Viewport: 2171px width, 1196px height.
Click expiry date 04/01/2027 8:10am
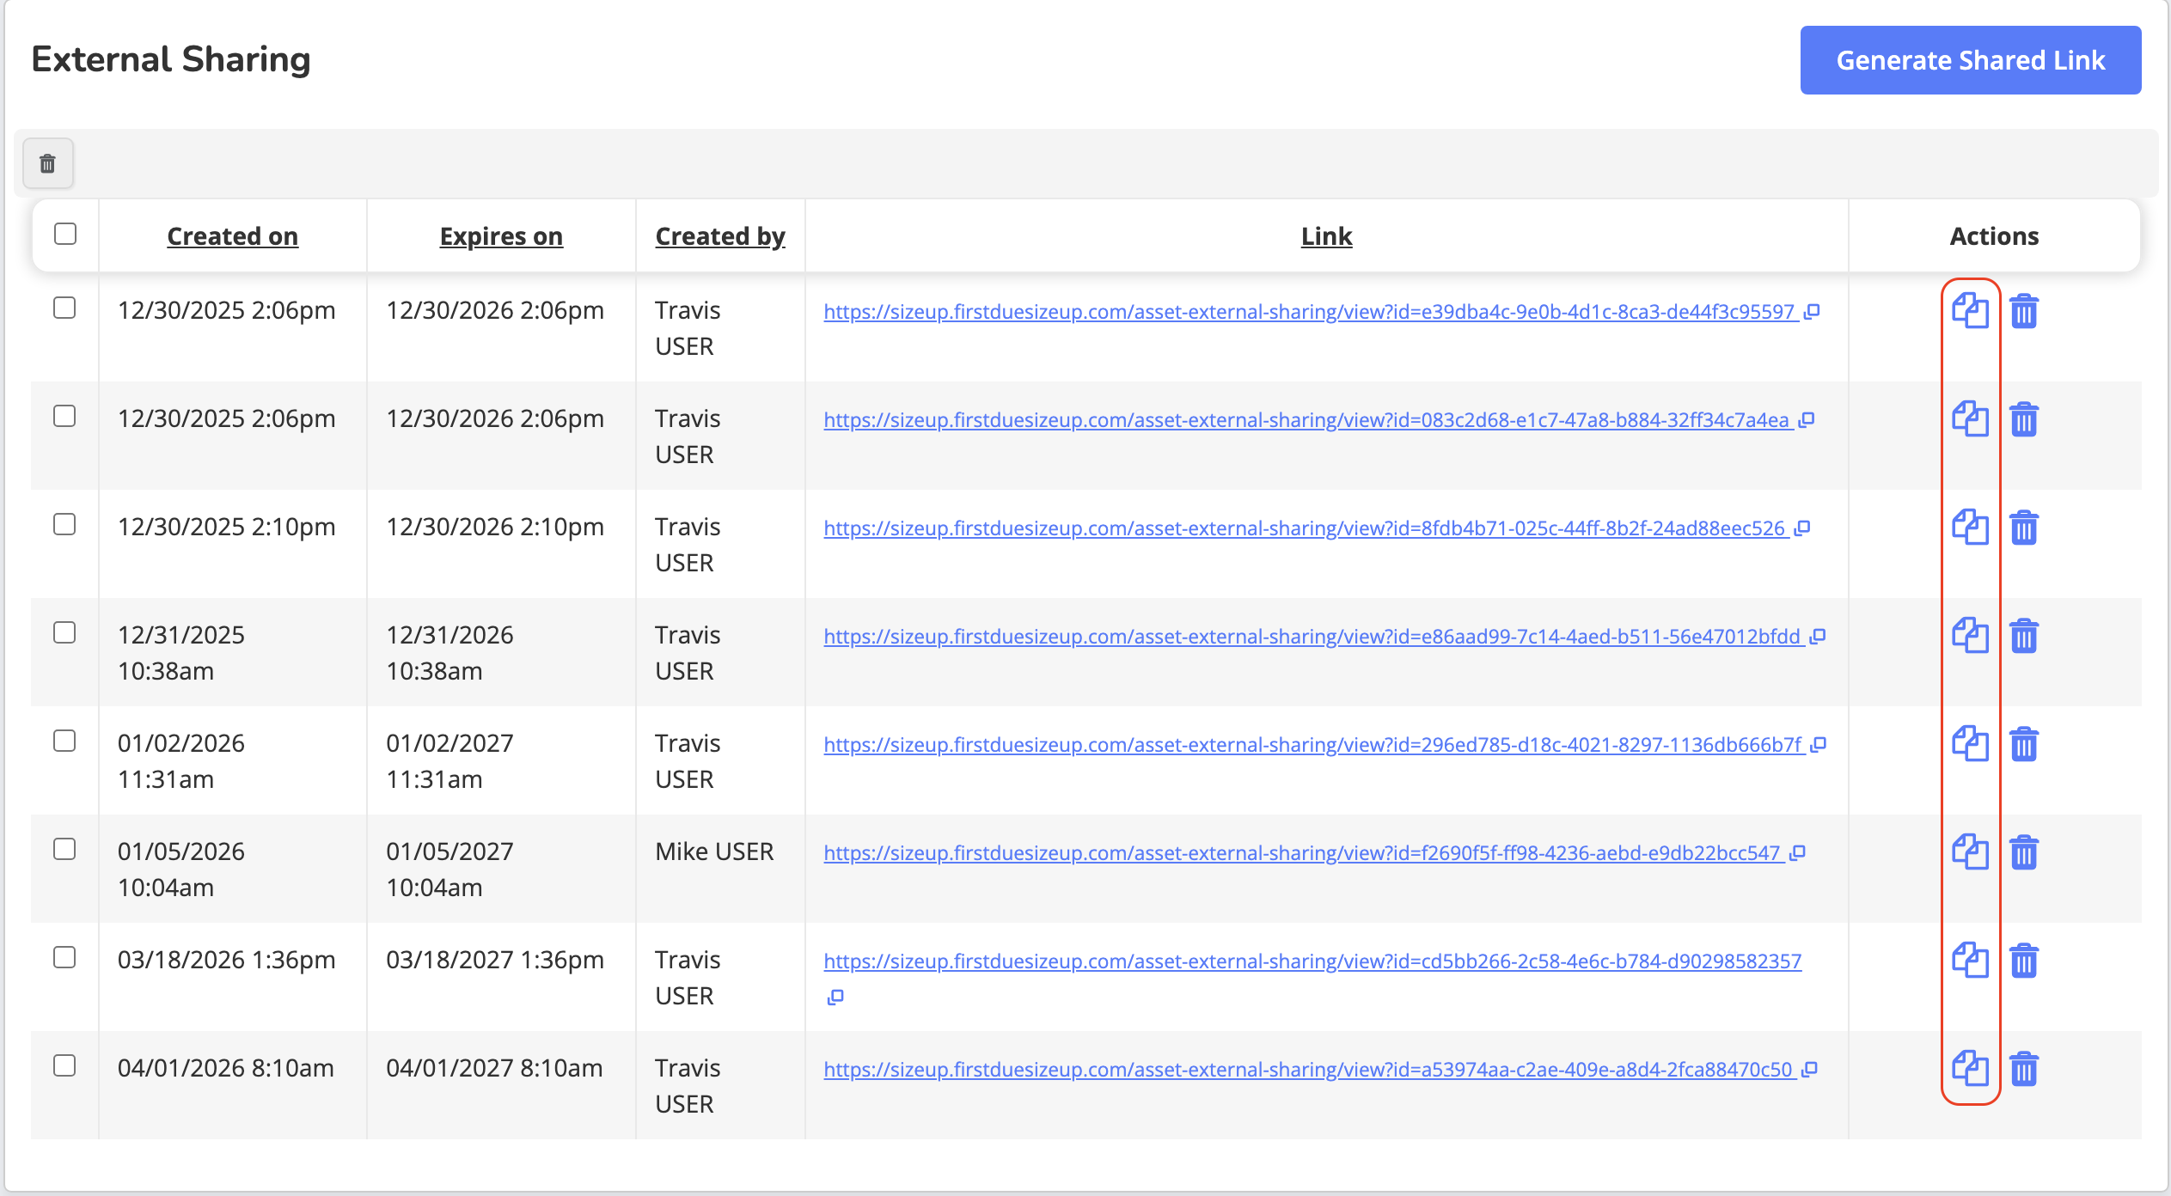tap(494, 1068)
